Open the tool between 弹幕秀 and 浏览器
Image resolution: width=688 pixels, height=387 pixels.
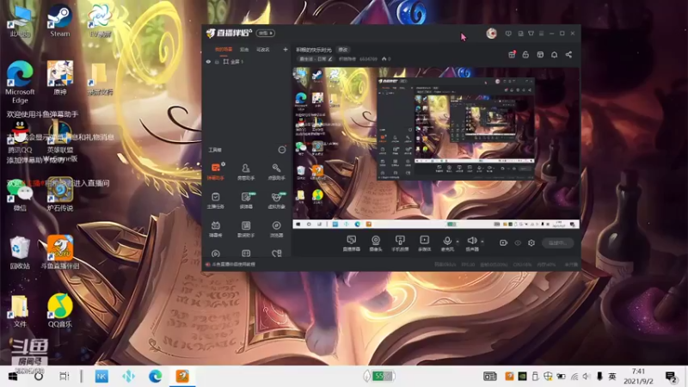coord(246,229)
